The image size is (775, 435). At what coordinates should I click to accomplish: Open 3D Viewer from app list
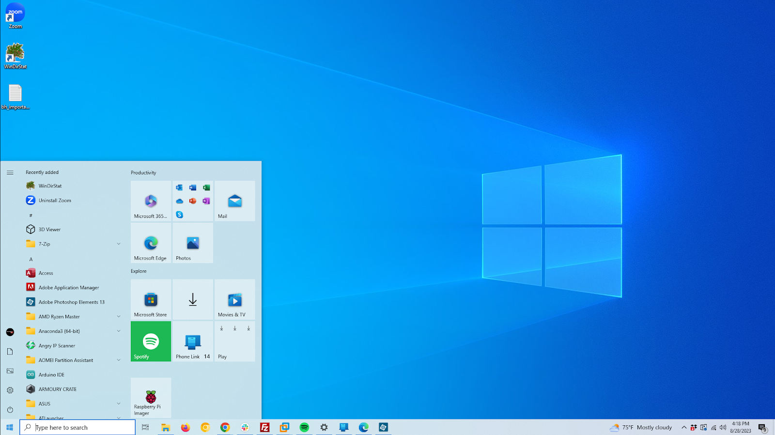pos(73,230)
